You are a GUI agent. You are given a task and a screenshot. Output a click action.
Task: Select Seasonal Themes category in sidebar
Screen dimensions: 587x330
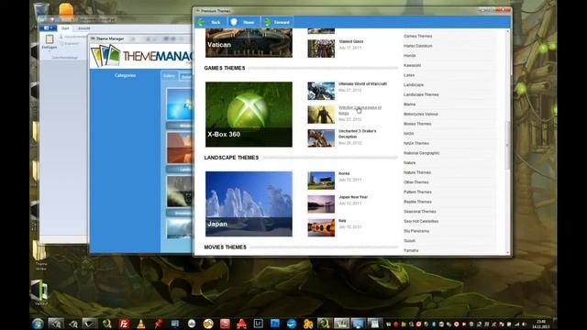click(x=420, y=212)
